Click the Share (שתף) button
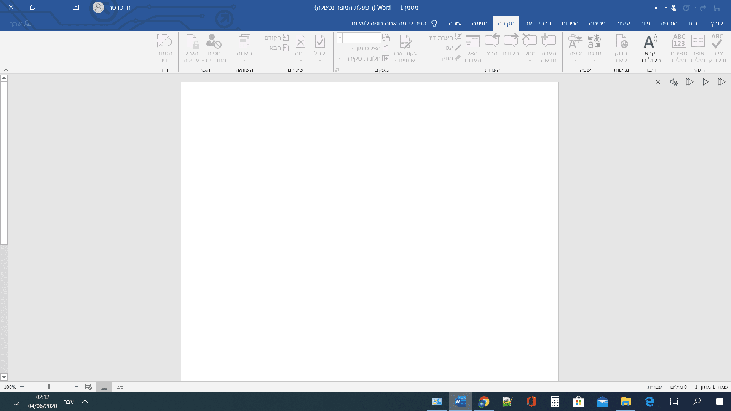 (x=20, y=24)
